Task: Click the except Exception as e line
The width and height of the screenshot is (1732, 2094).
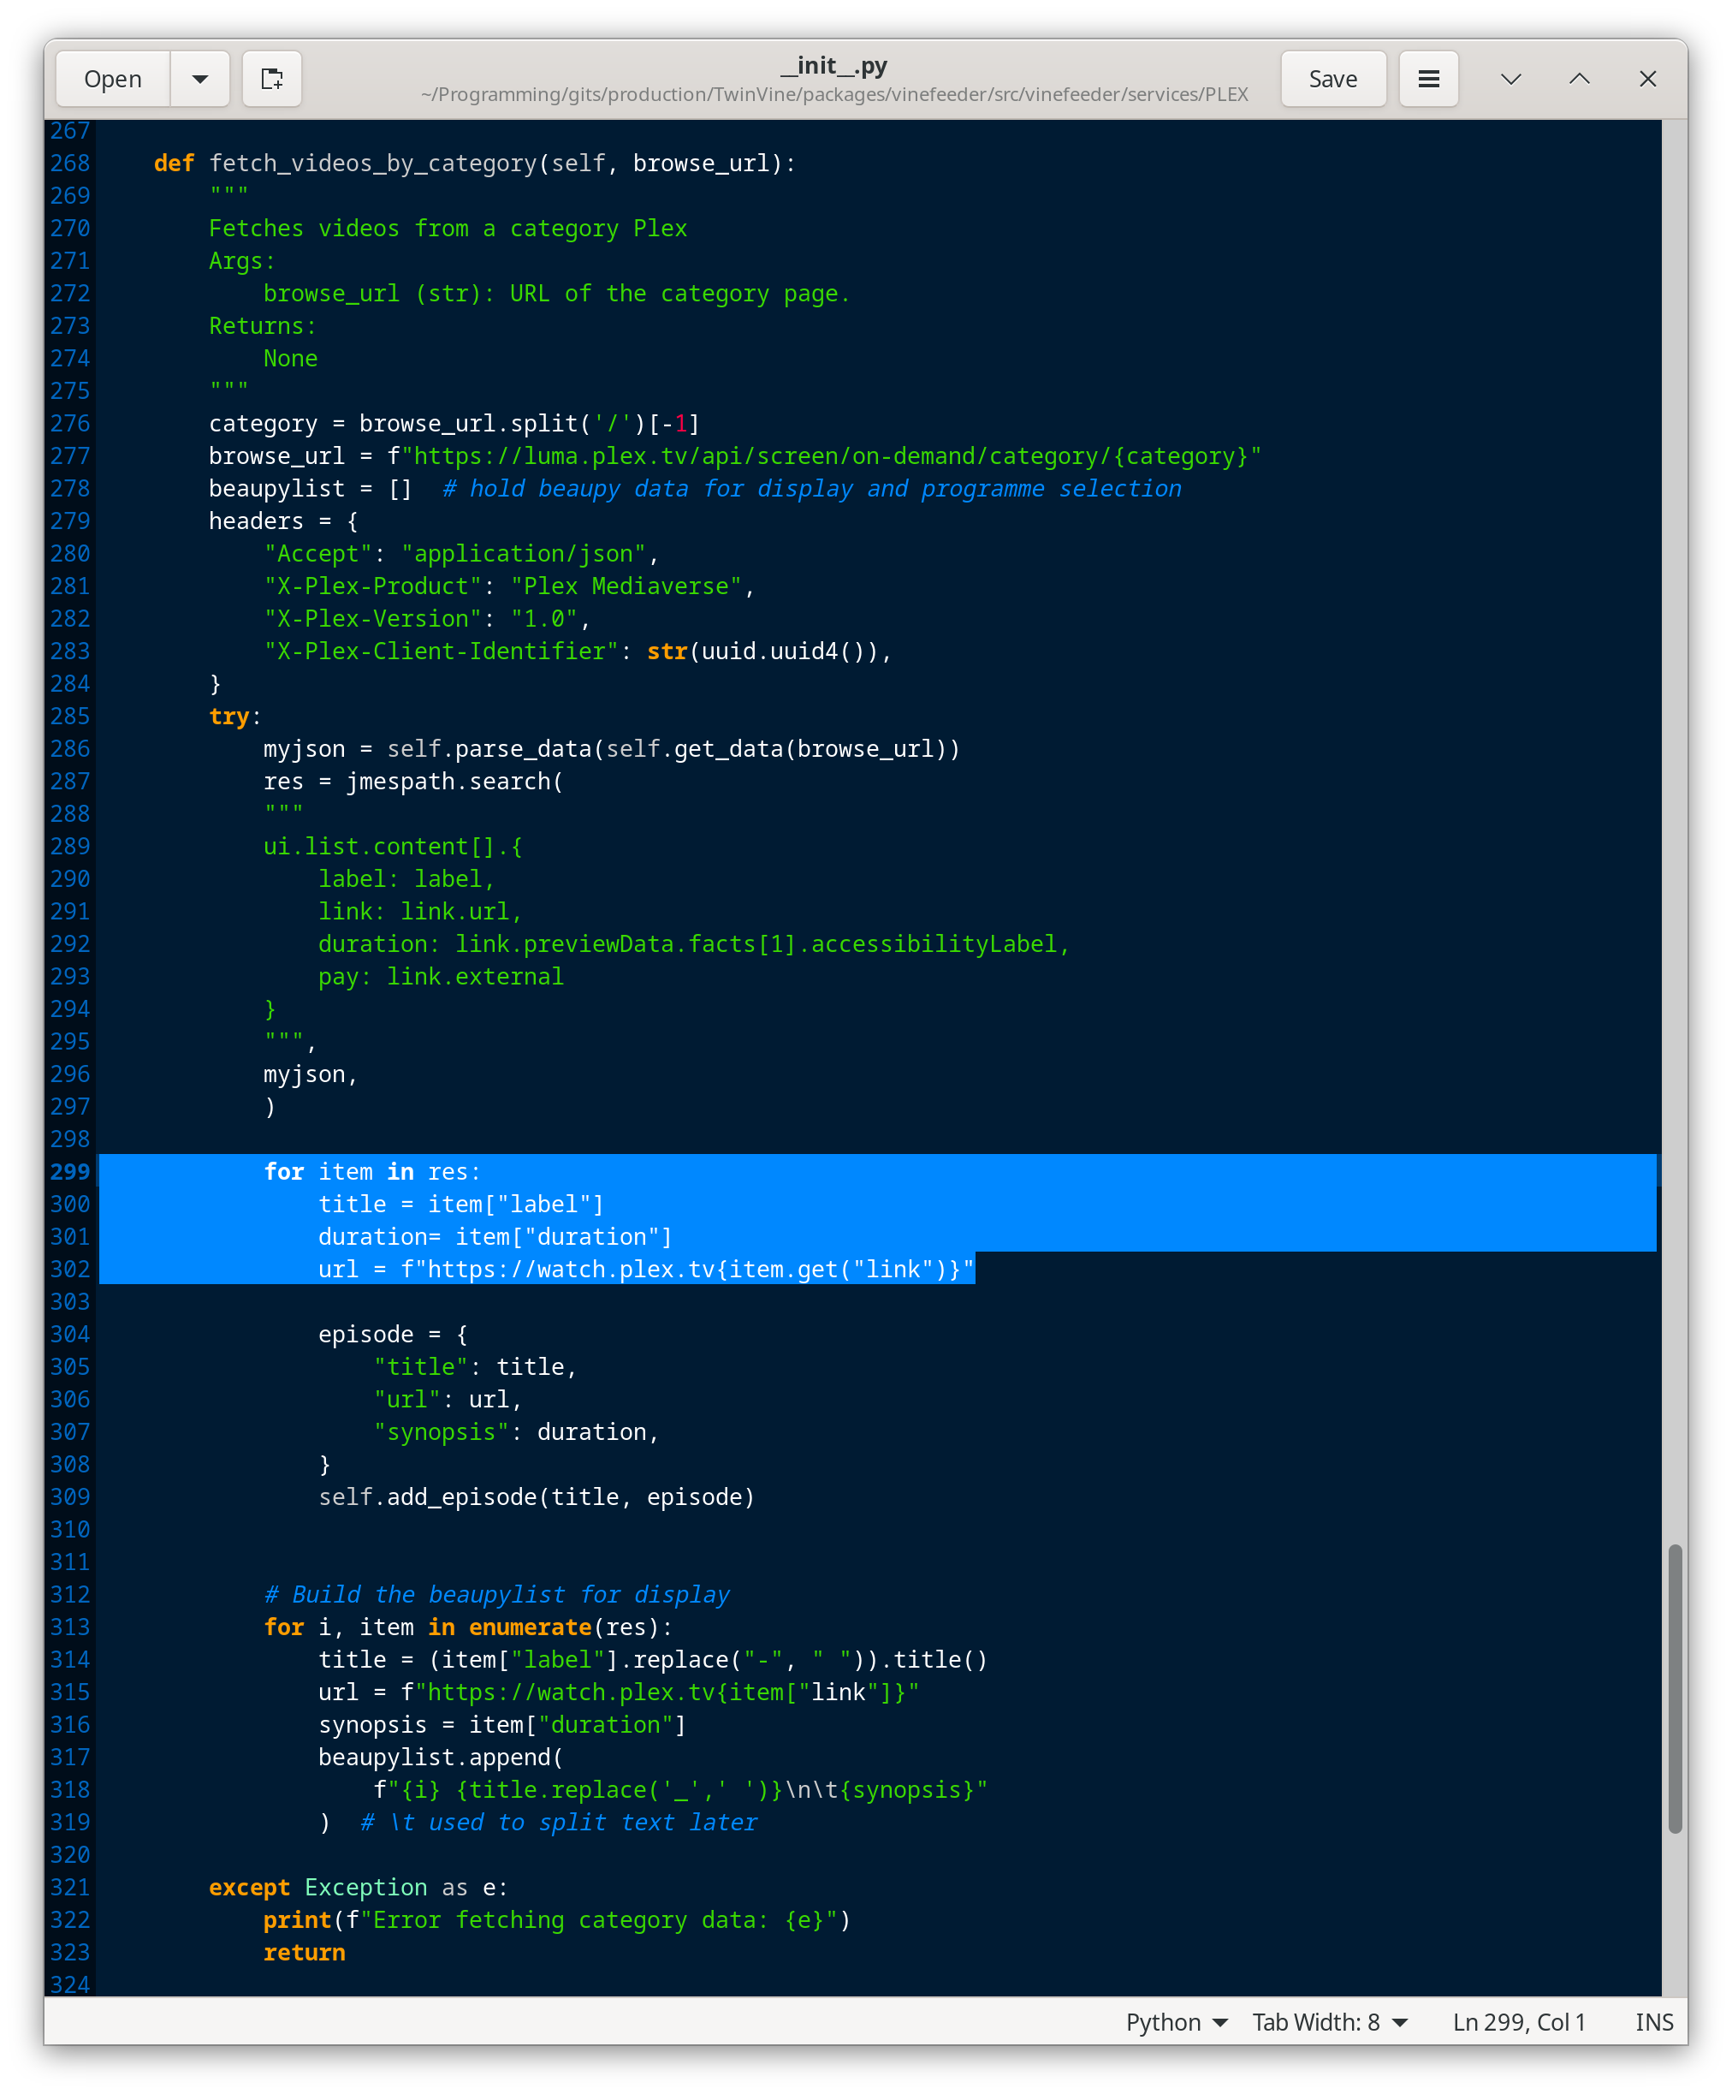Action: pos(357,1888)
